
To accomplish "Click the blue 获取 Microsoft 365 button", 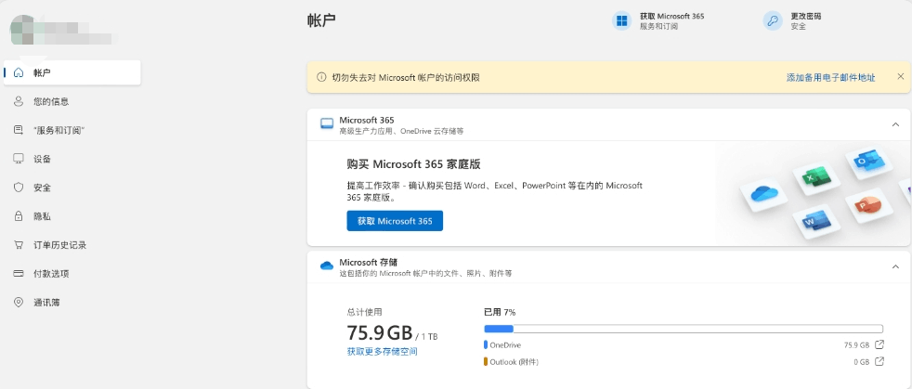I will pos(395,221).
